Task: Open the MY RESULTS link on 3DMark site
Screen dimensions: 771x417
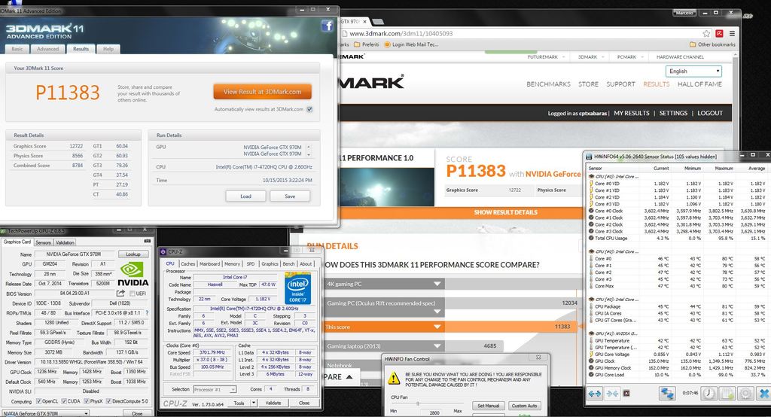Action: point(632,113)
